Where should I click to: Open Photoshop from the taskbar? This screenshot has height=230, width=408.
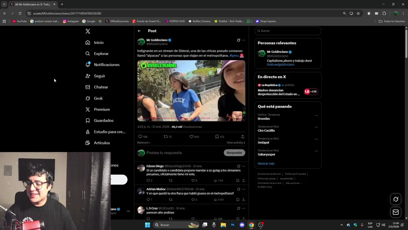pos(233,225)
